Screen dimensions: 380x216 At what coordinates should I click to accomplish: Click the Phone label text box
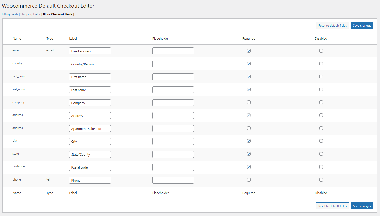pyautogui.click(x=90, y=180)
